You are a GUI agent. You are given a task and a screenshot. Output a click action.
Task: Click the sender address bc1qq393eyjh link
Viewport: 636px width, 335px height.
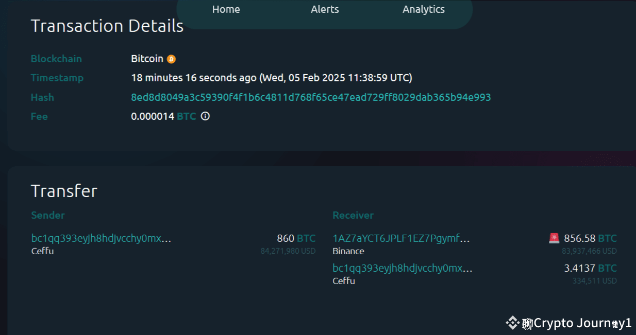click(x=101, y=238)
